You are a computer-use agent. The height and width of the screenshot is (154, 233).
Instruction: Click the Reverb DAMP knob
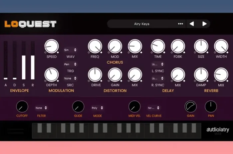201,75
